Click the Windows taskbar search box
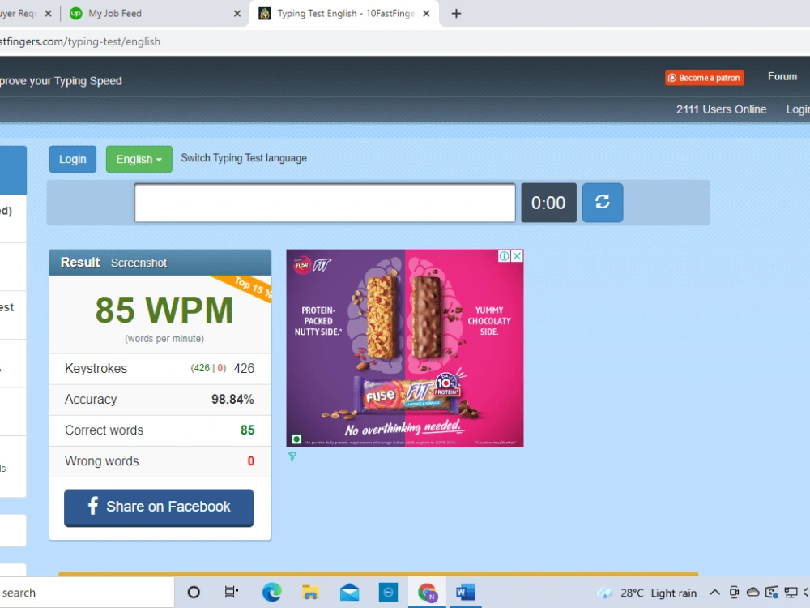 [87, 593]
